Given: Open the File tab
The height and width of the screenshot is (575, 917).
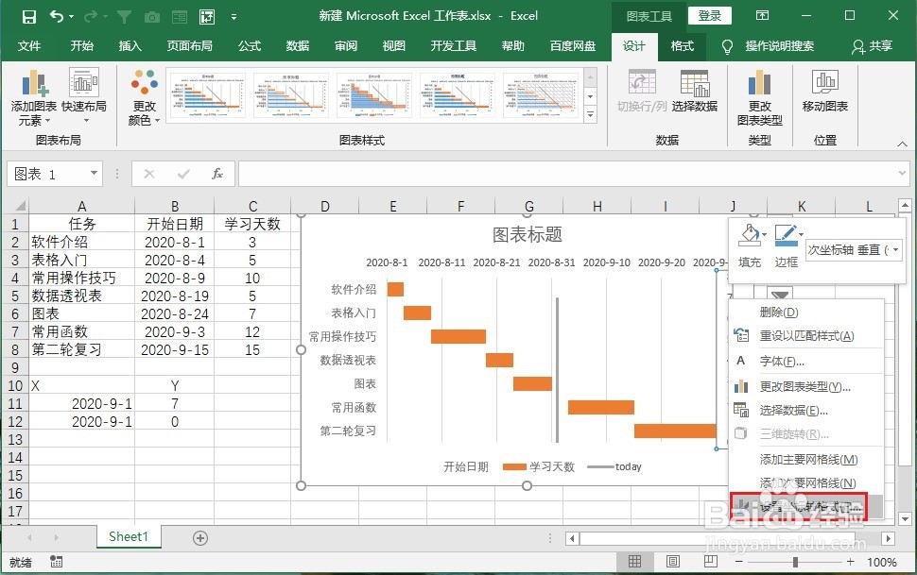Looking at the screenshot, I should tap(28, 46).
